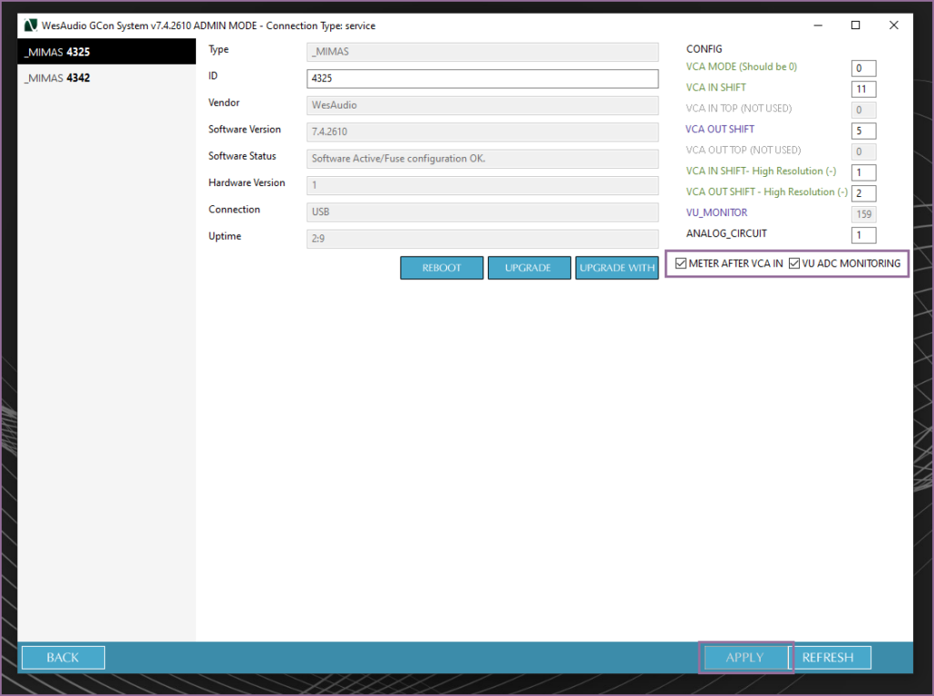Edit VCA OUT SHIFT value field
The image size is (934, 696).
coord(864,131)
